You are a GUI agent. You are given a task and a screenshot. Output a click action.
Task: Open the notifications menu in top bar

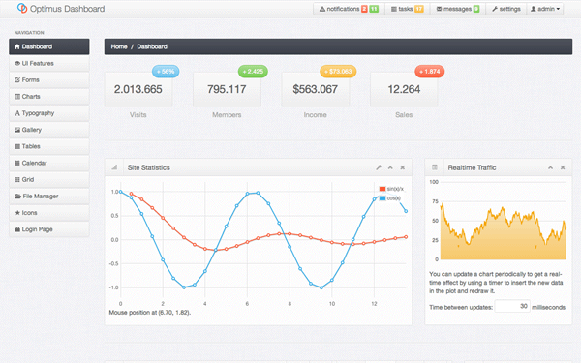[x=349, y=9]
